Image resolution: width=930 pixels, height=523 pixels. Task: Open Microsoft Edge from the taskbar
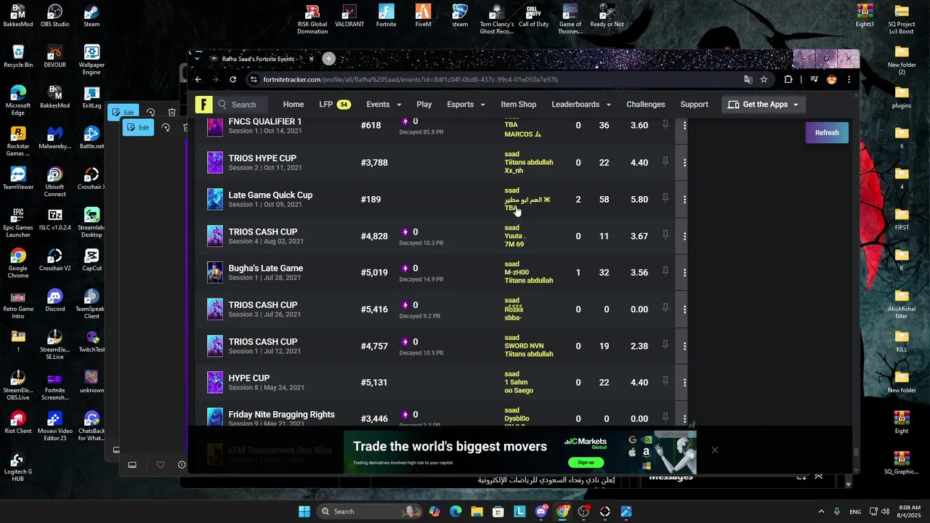click(x=456, y=511)
